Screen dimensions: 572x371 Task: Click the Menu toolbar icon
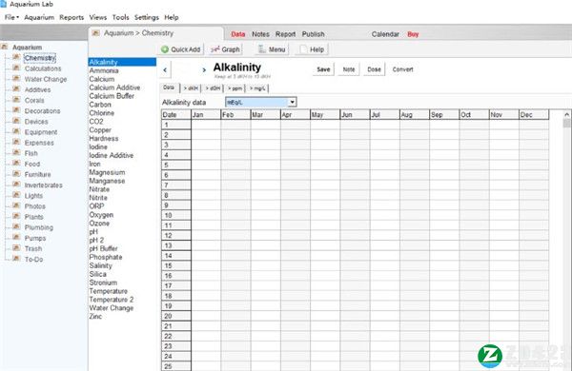pyautogui.click(x=261, y=49)
